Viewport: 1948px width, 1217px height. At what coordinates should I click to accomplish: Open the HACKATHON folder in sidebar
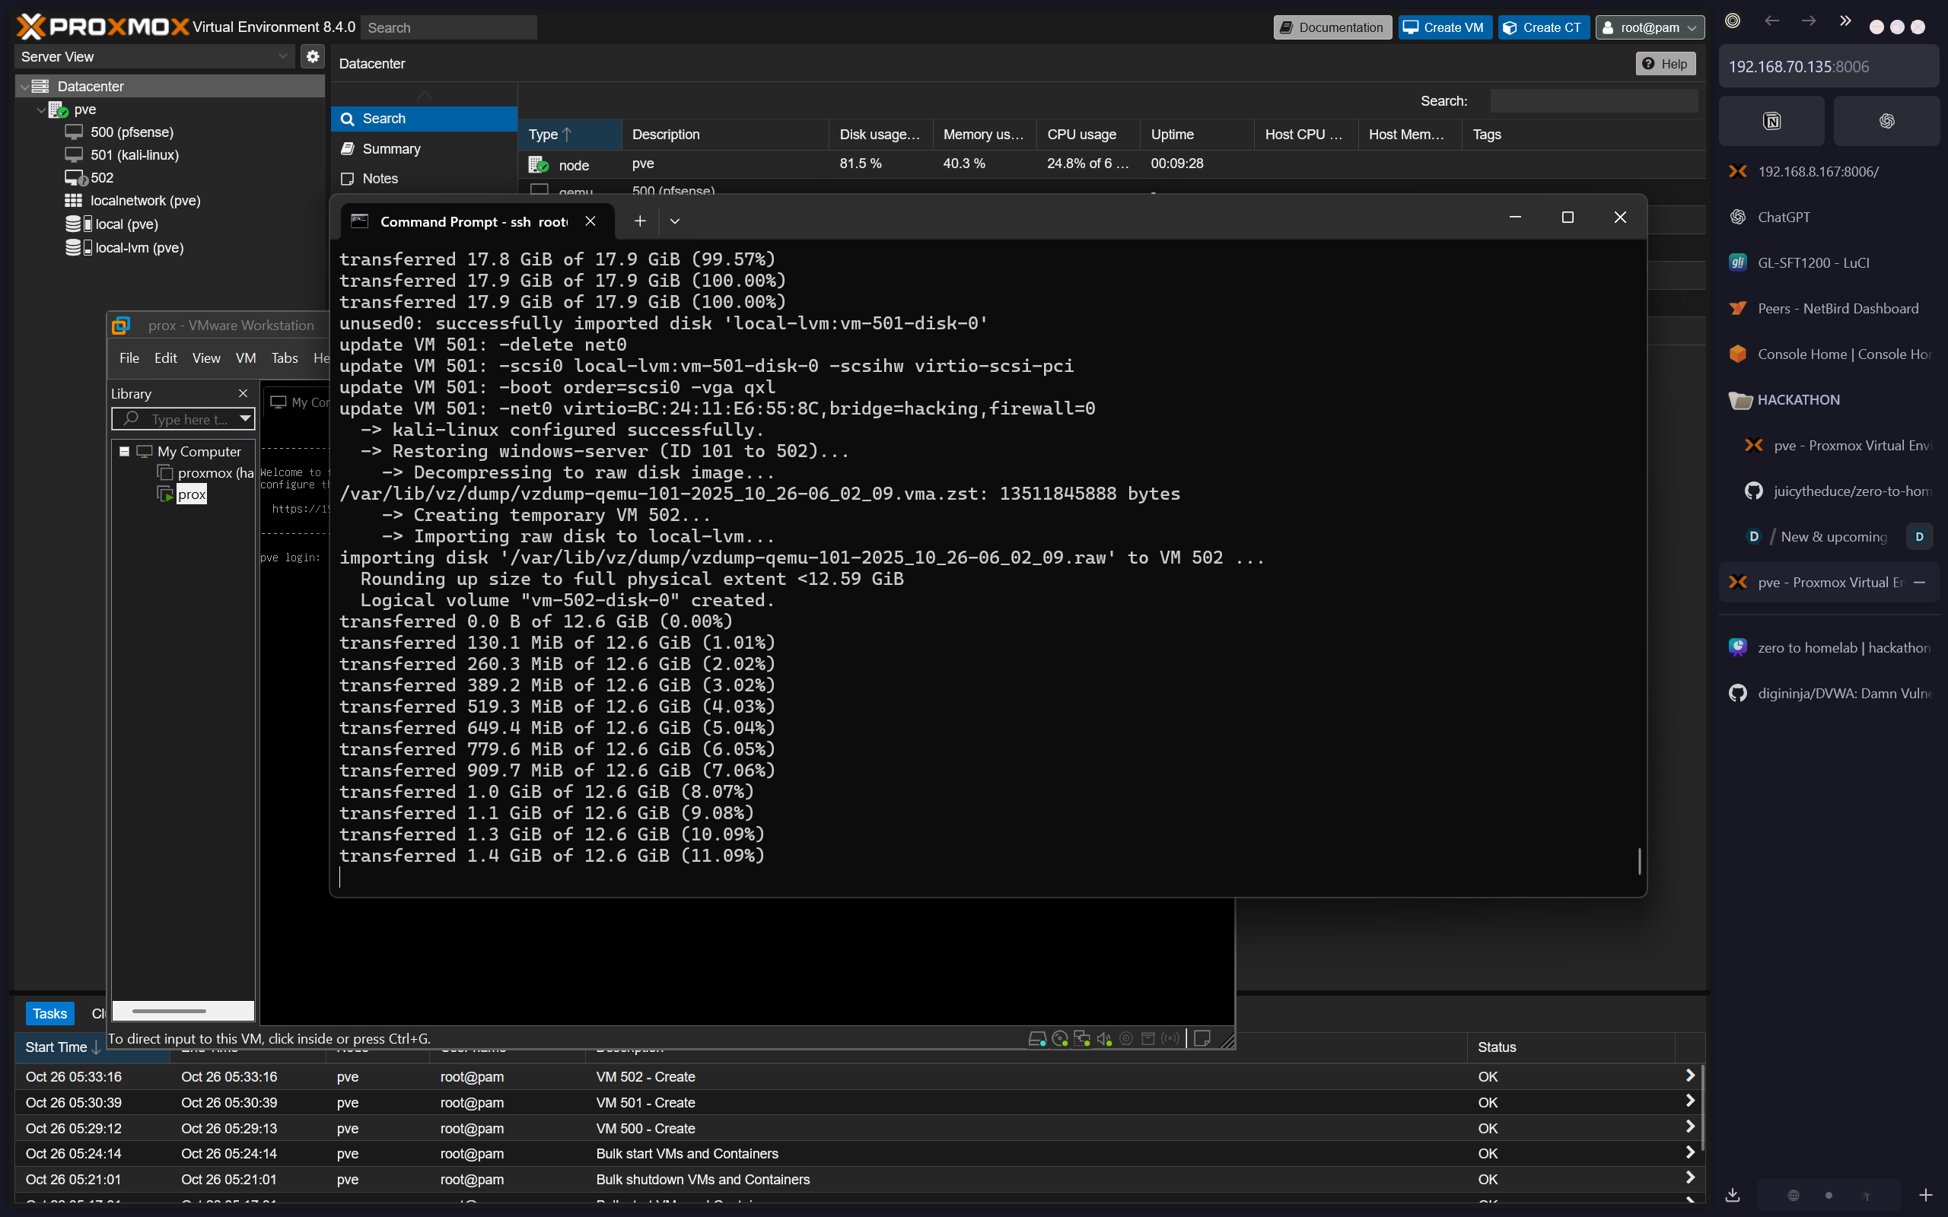click(1797, 400)
